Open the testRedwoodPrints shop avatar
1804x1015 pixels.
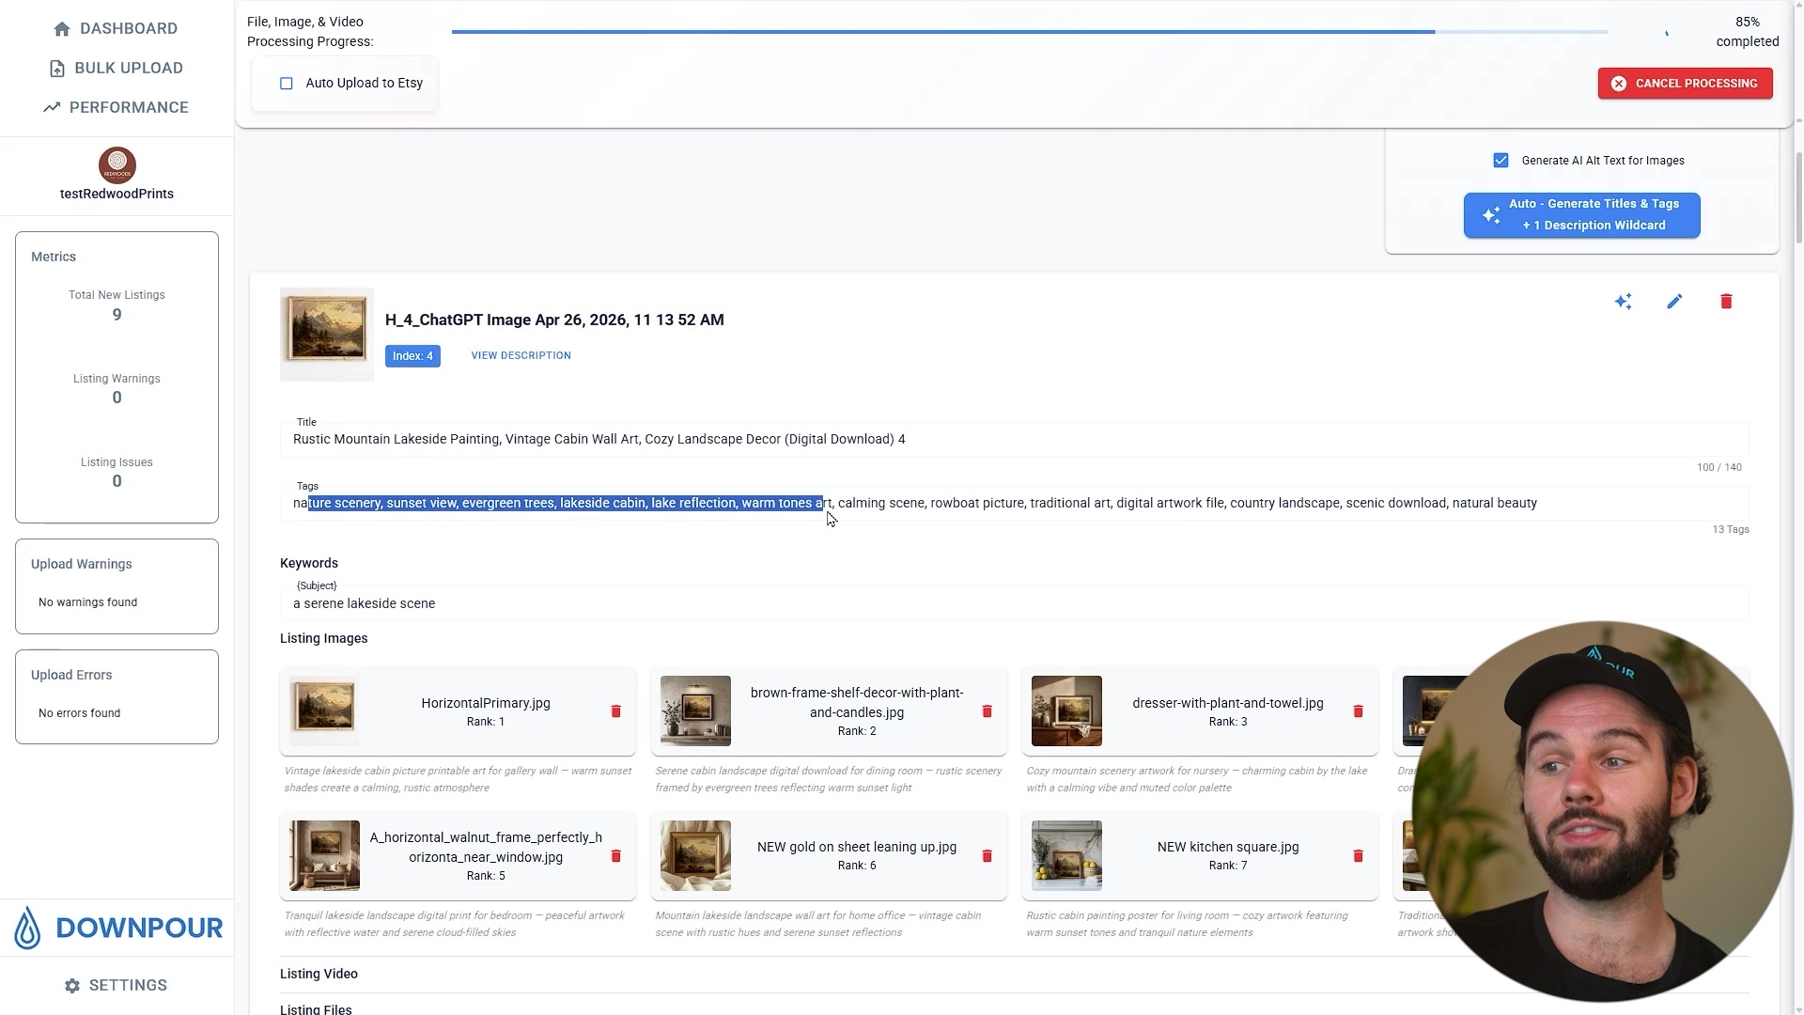pyautogui.click(x=117, y=165)
